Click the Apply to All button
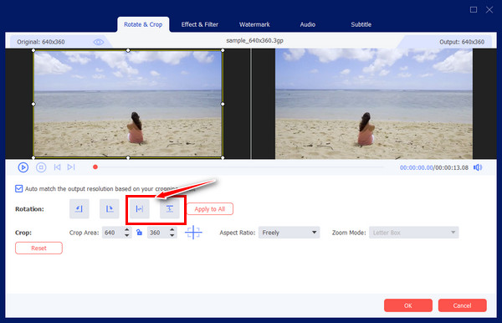Image resolution: width=502 pixels, height=323 pixels. click(210, 209)
